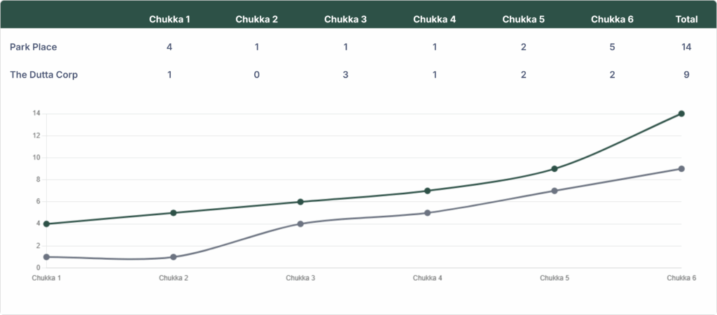Click the 14 y-axis label
This screenshot has height=315, width=717.
(36, 113)
